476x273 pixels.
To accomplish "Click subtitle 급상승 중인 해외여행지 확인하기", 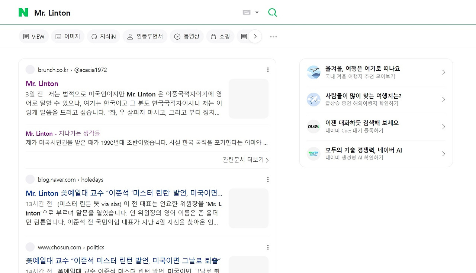I will pyautogui.click(x=362, y=103).
